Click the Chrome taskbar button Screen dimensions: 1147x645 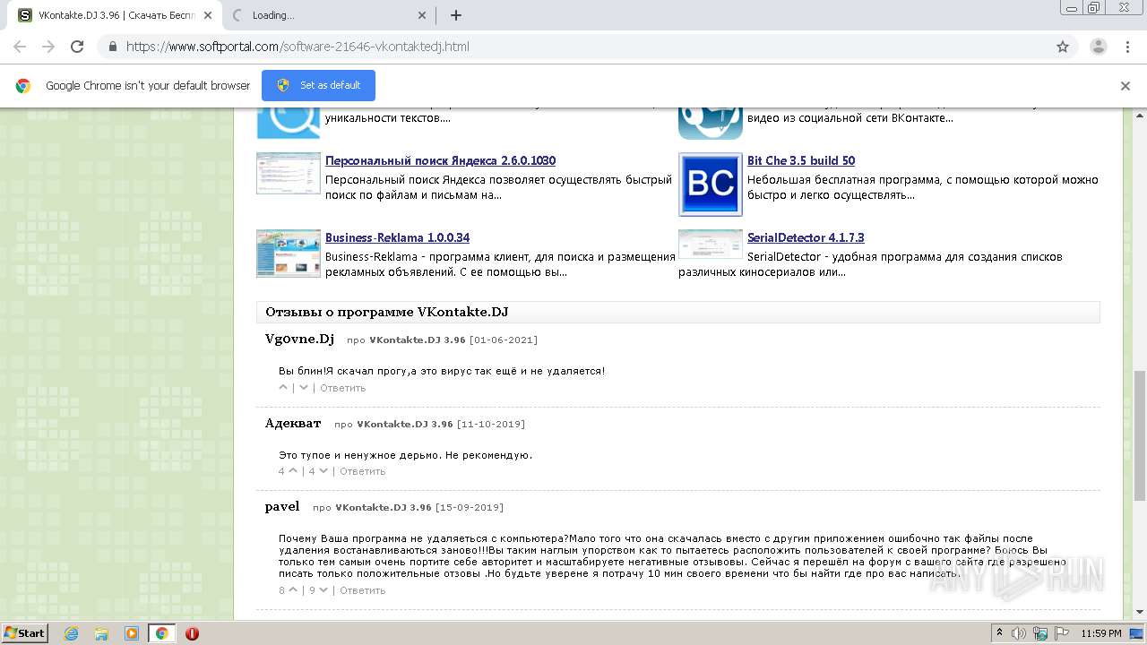click(x=161, y=633)
